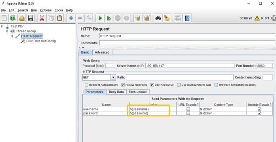276x142 pixels.
Task: Click the grey Stop icon
Action: tap(118, 18)
